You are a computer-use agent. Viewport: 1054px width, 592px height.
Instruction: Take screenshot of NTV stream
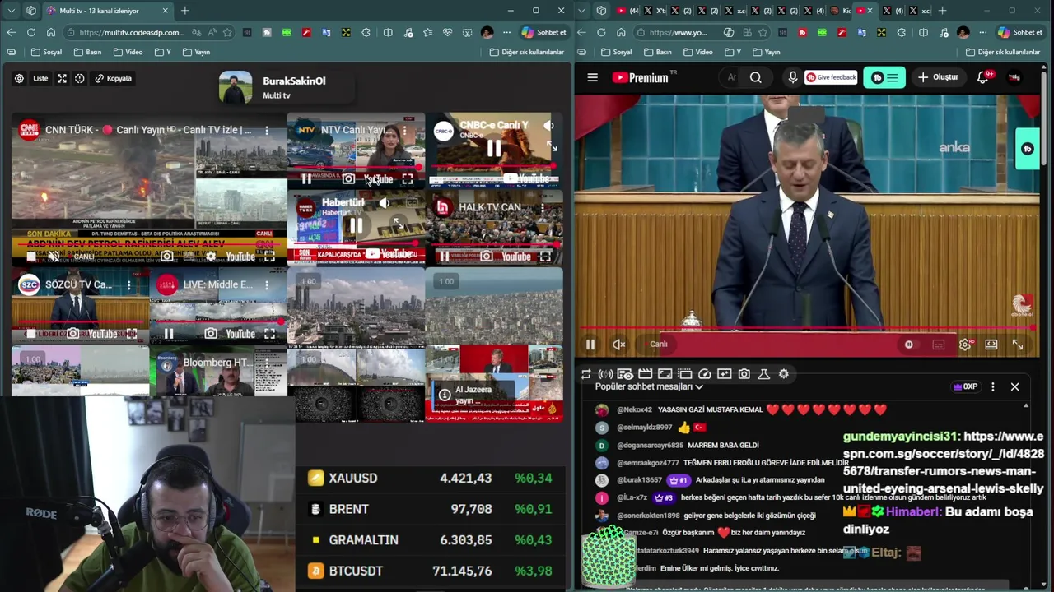pyautogui.click(x=349, y=178)
